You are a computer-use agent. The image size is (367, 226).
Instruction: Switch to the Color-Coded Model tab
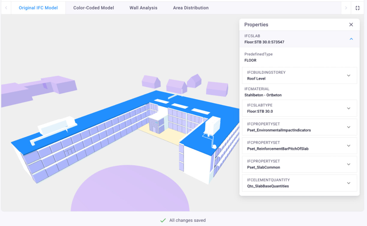pos(94,8)
